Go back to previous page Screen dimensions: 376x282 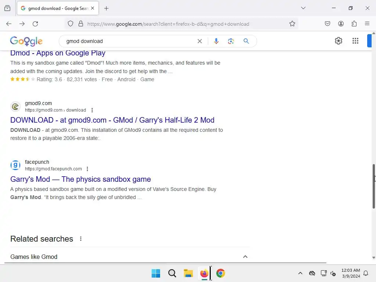point(9,24)
